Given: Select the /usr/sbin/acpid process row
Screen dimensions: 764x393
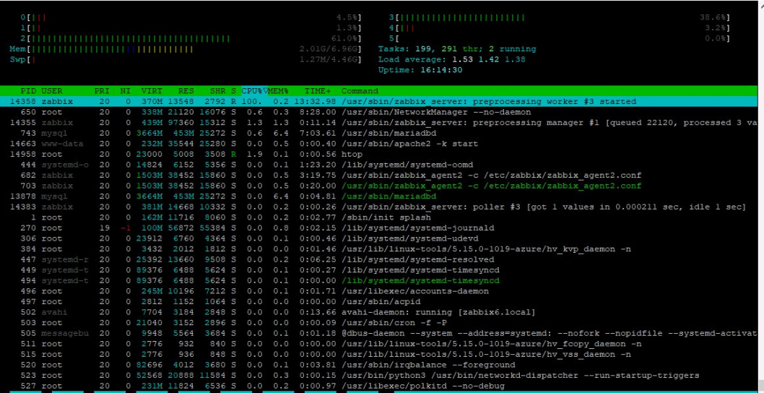Looking at the screenshot, I should 379,302.
